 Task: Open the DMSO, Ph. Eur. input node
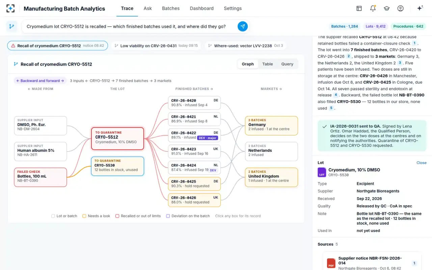pyautogui.click(x=40, y=126)
